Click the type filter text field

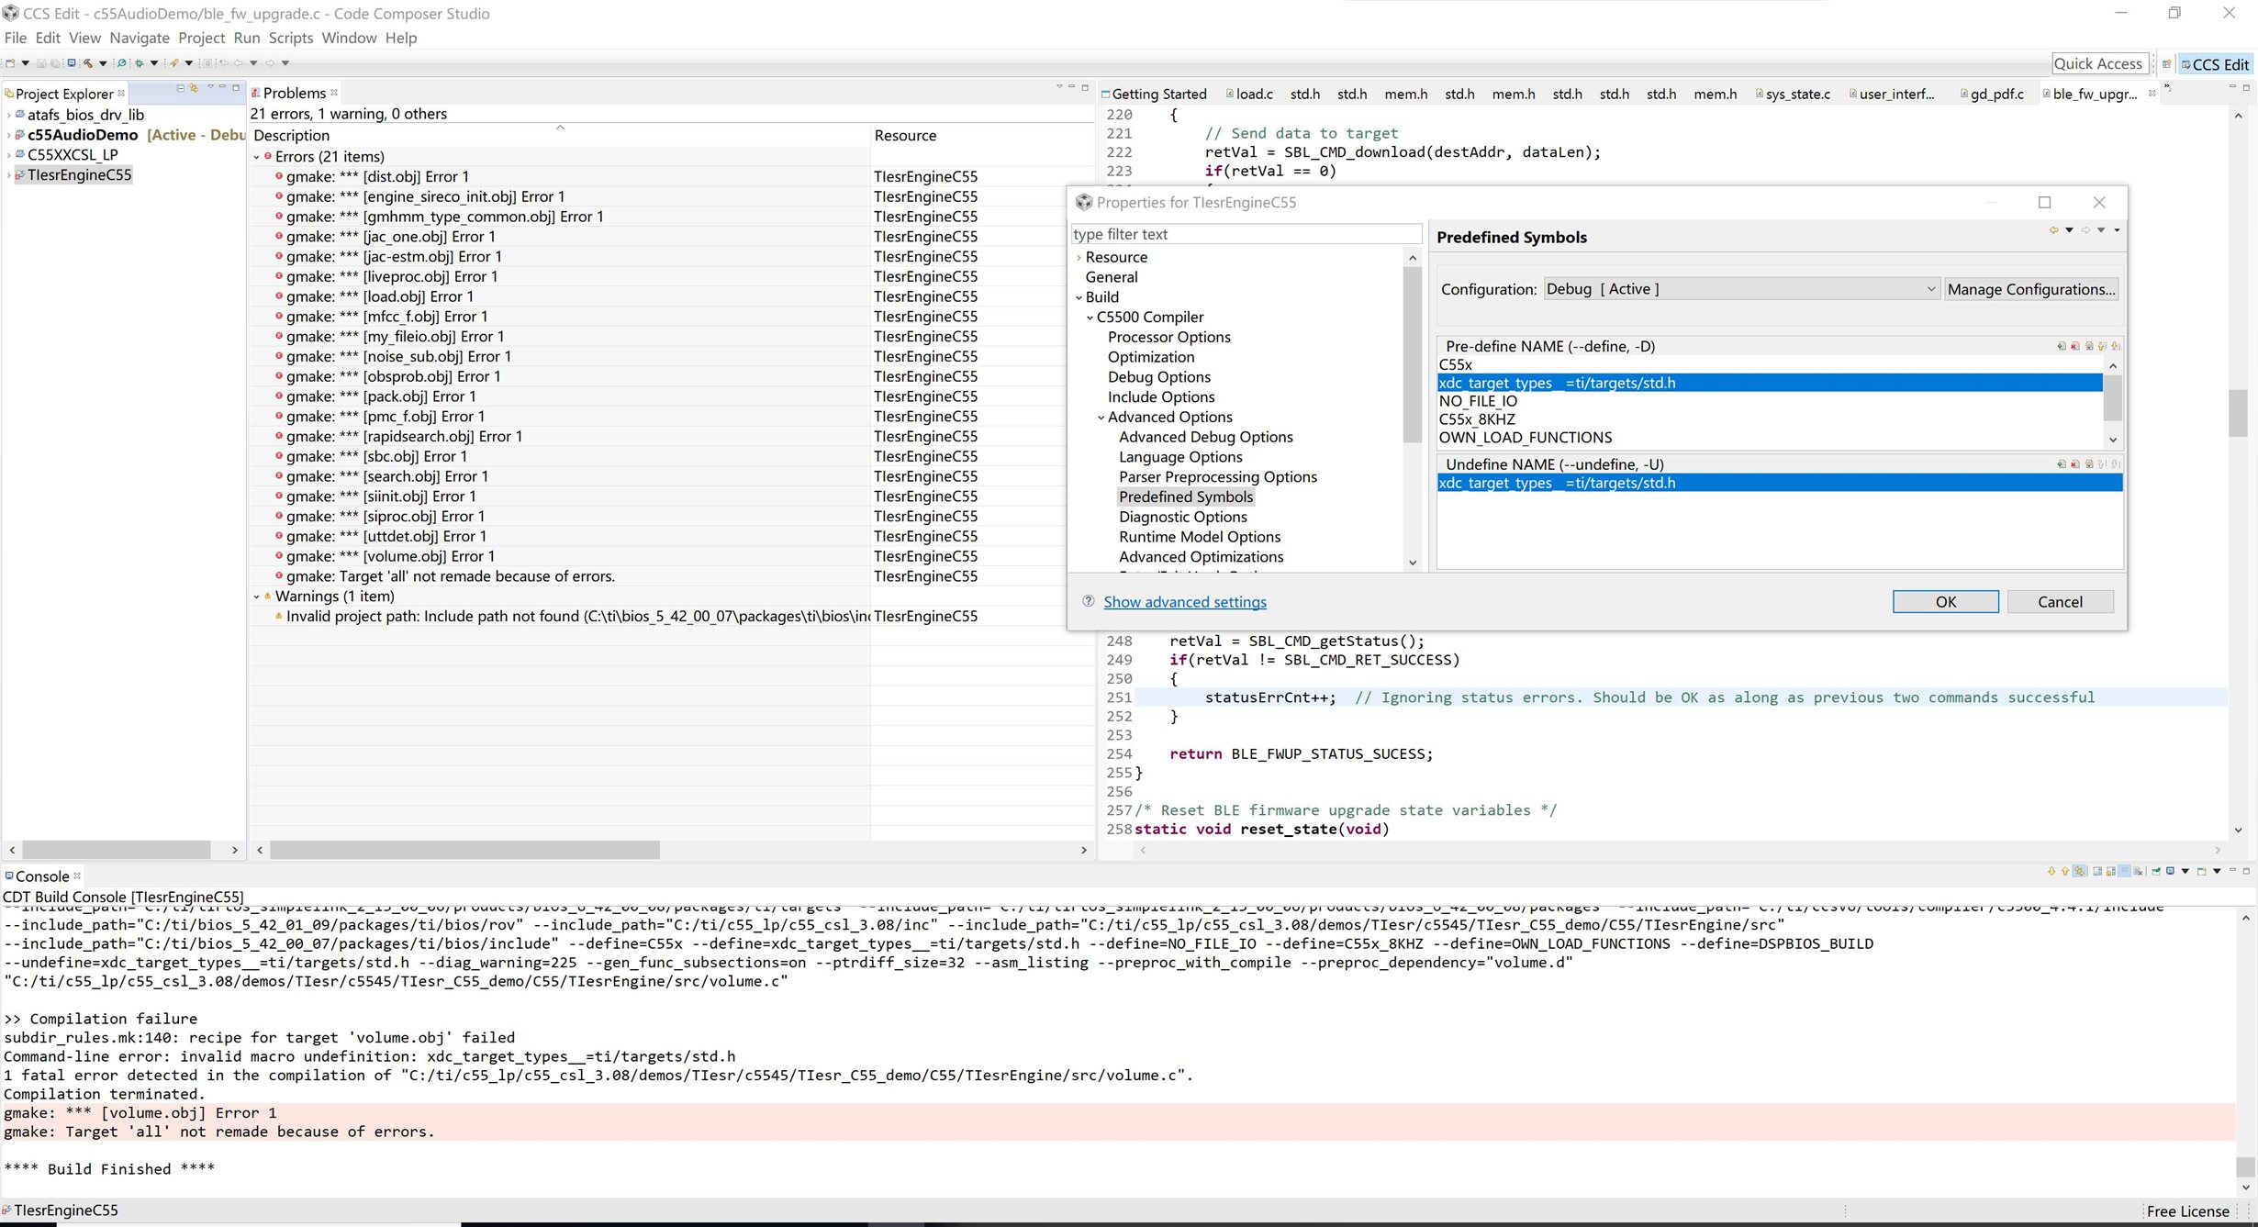1246,234
